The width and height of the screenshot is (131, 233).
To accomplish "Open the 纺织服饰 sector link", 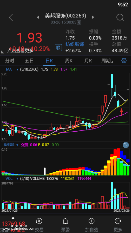I will [75, 44].
